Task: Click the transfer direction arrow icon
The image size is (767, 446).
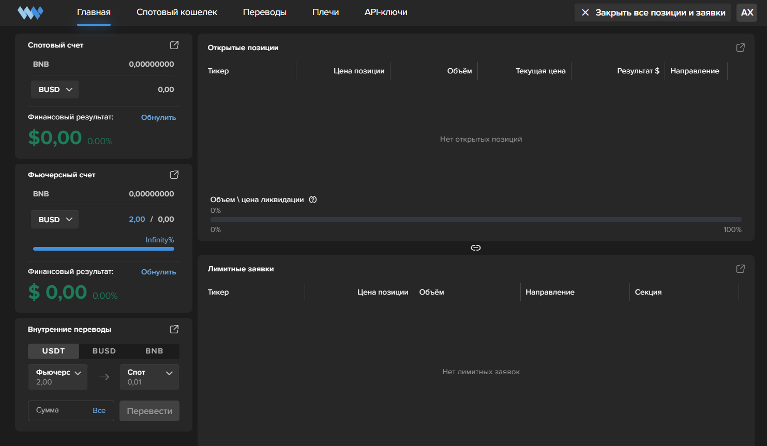Action: tap(104, 377)
